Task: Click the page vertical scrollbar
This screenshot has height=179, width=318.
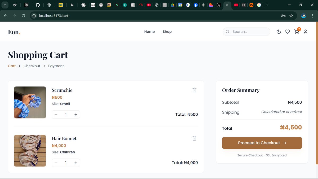Action: [x=317, y=93]
